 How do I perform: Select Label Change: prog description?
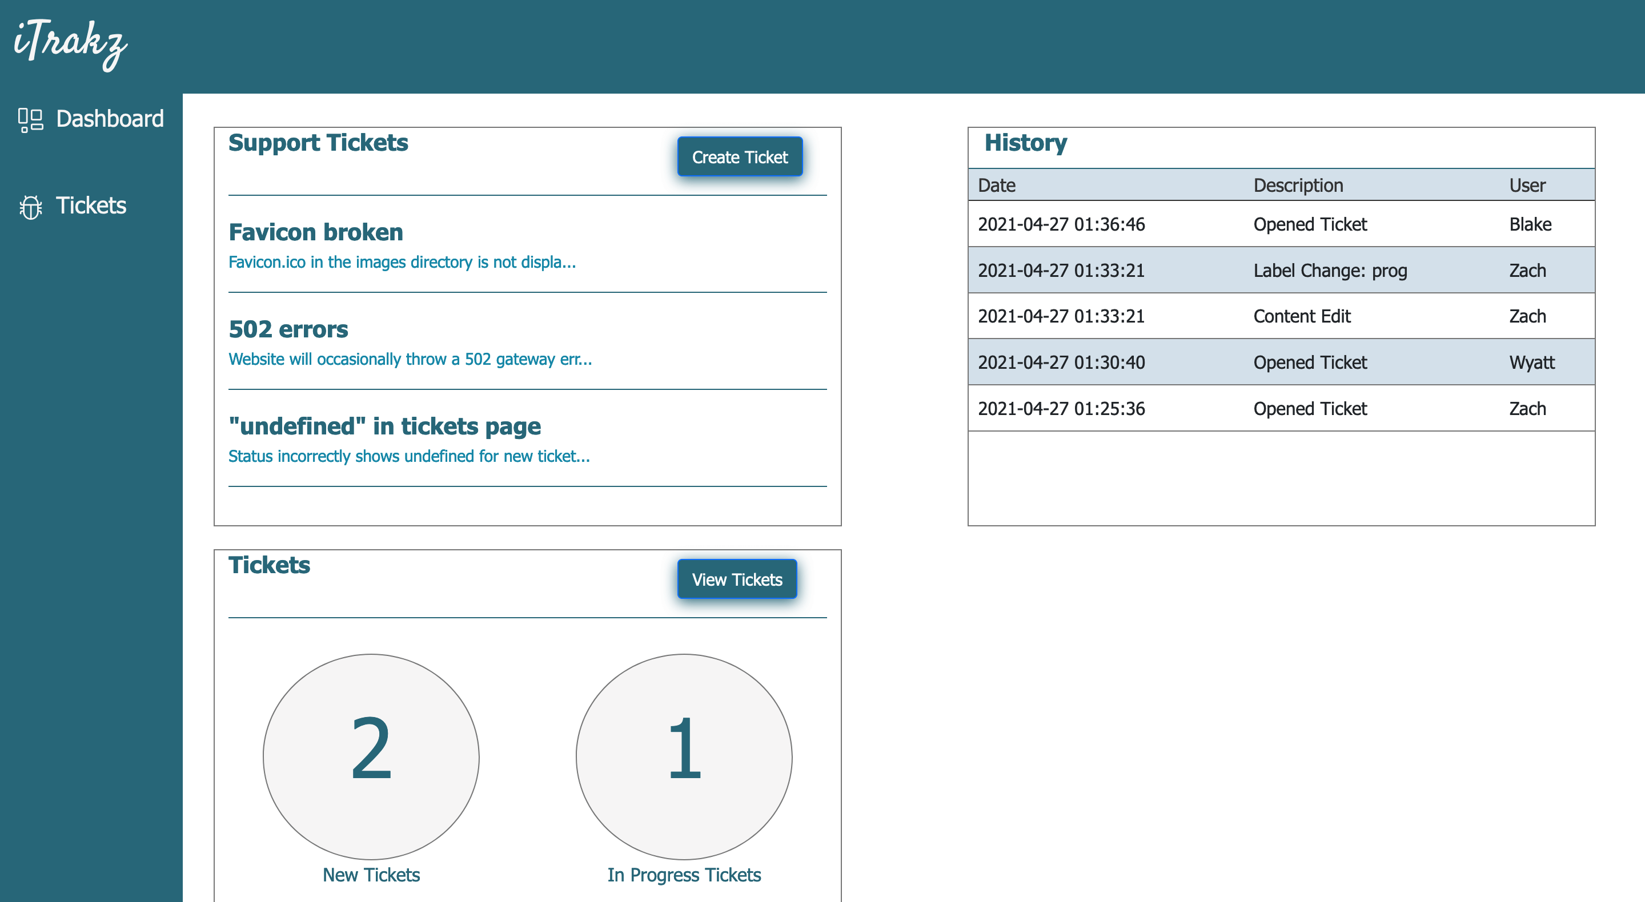(1330, 270)
